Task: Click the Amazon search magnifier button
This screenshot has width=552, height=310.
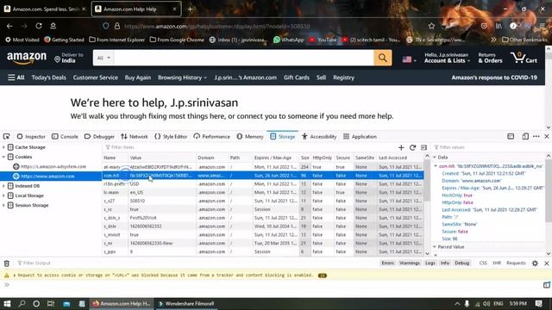Action: [x=383, y=58]
